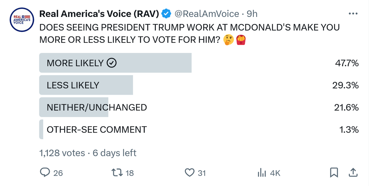This screenshot has height=186, width=369.
Task: Click the reply comment bubble icon
Action: 45,172
